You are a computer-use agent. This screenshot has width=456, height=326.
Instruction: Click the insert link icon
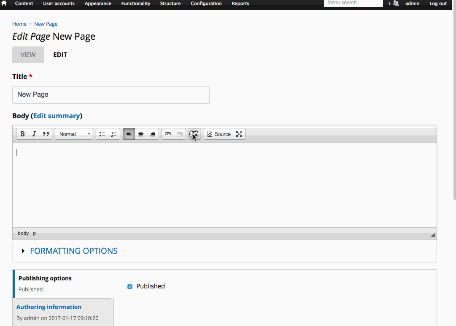(168, 134)
